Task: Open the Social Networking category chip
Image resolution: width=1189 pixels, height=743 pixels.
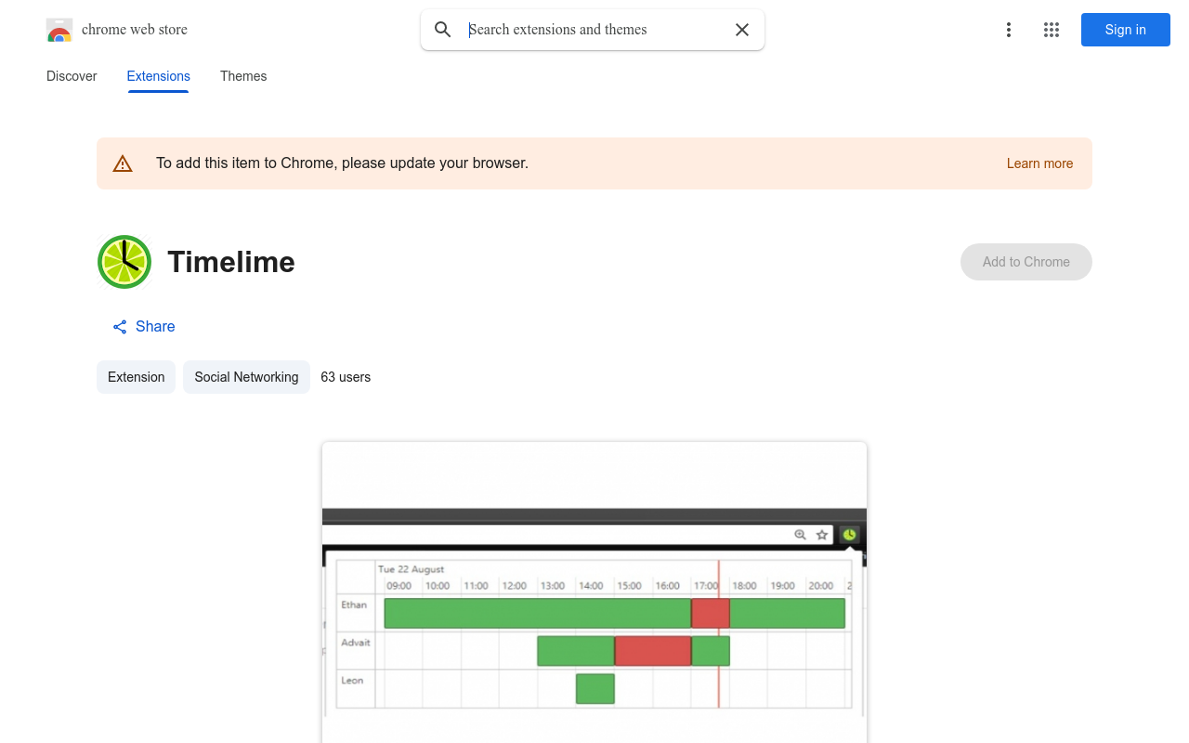Action: coord(246,377)
